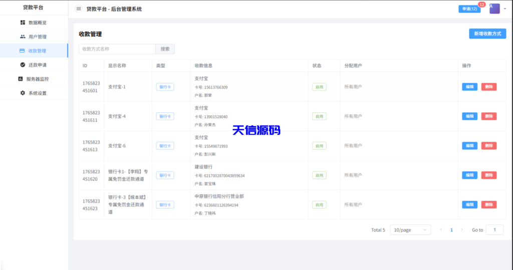
Task: Open 数据概览 menu item
Action: pyautogui.click(x=34, y=23)
